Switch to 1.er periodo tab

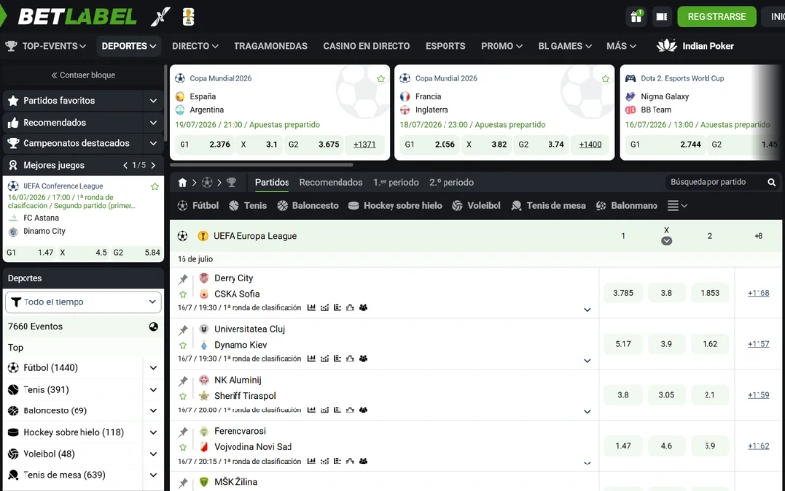click(x=395, y=183)
